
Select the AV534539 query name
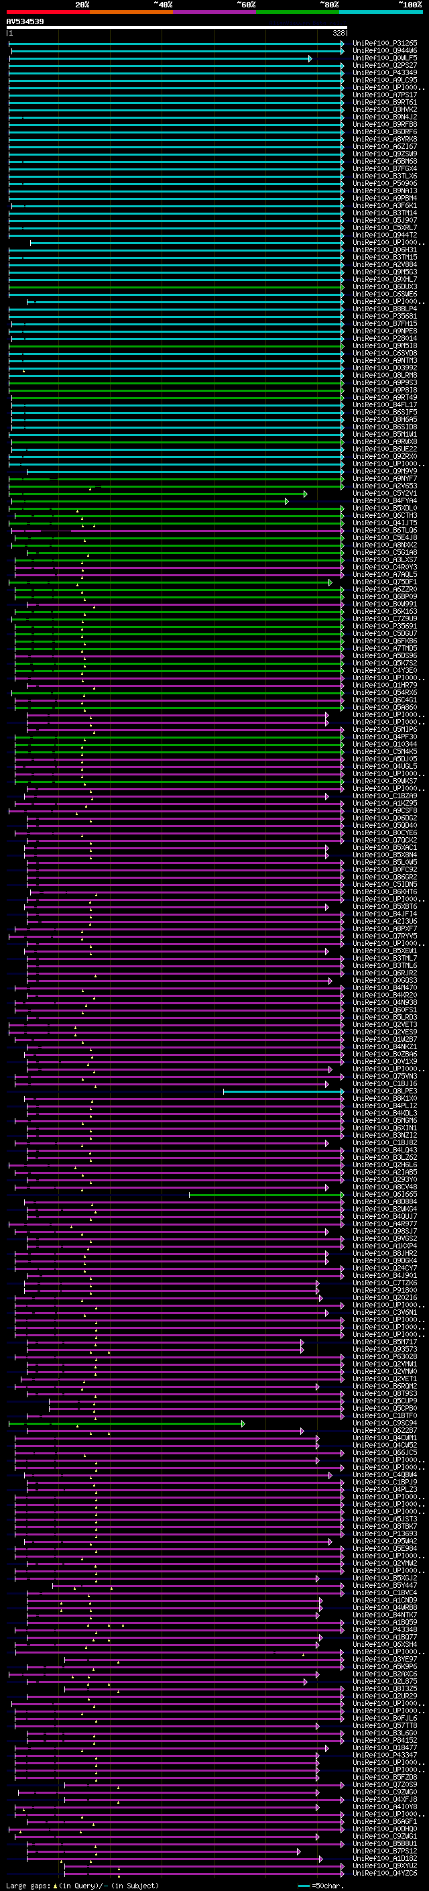(25, 22)
